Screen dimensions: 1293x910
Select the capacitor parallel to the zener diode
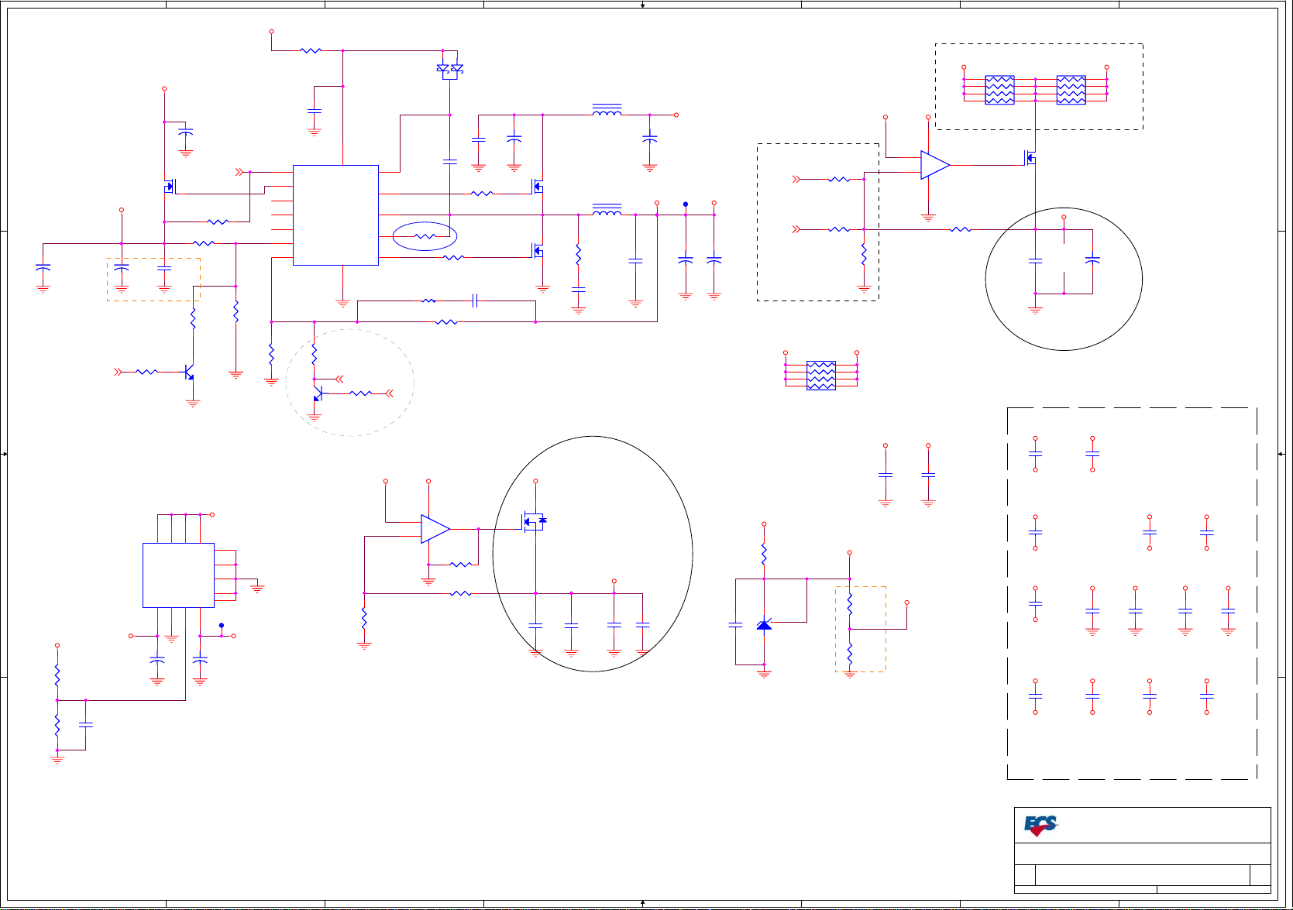(x=736, y=624)
